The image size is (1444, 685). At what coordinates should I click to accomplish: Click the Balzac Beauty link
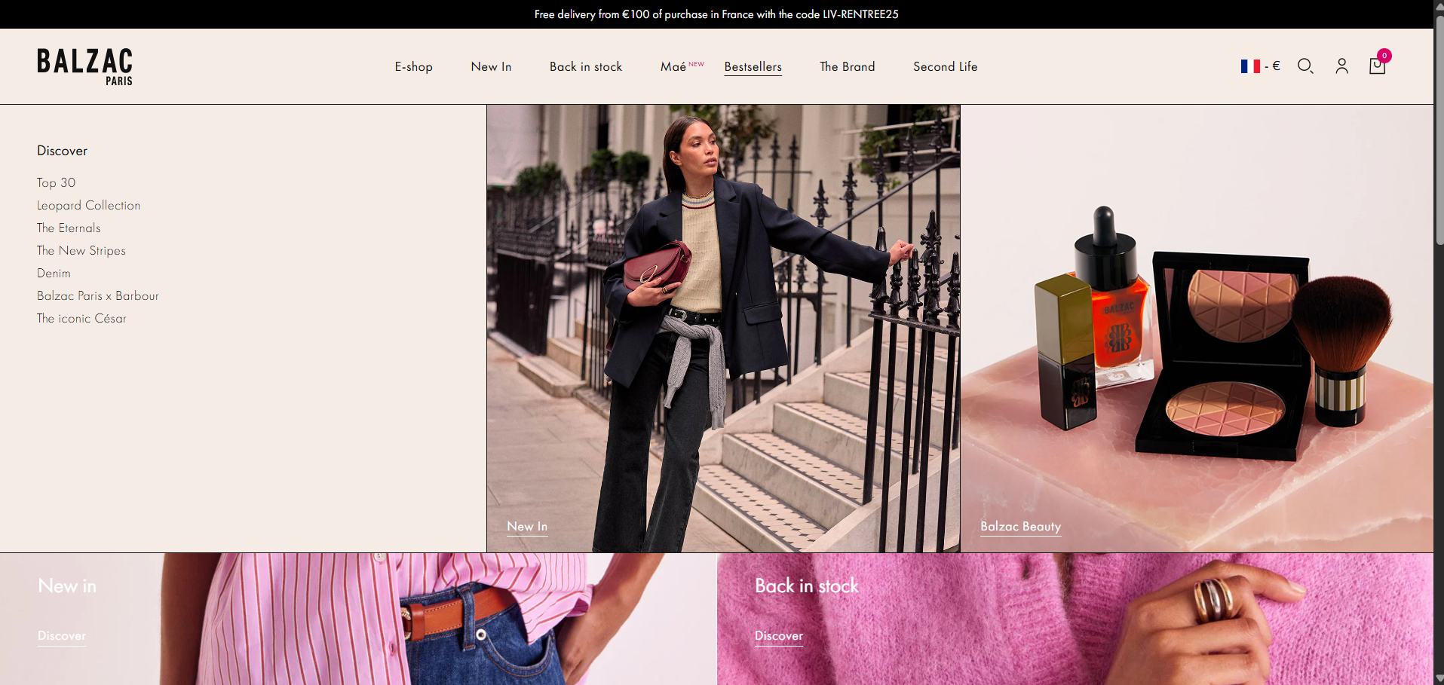click(x=1020, y=526)
